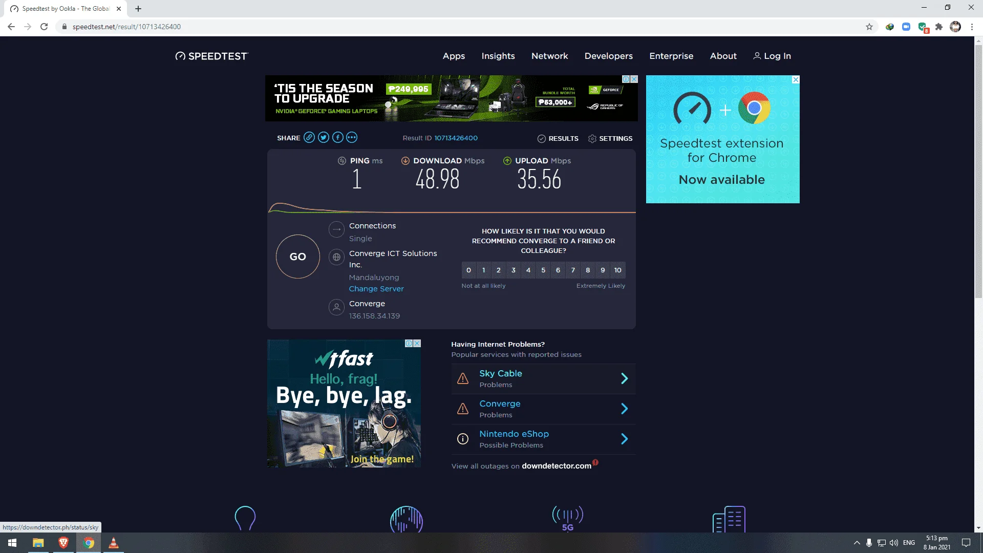The width and height of the screenshot is (983, 553).
Task: Launch Brave browser from taskbar
Action: tap(63, 543)
